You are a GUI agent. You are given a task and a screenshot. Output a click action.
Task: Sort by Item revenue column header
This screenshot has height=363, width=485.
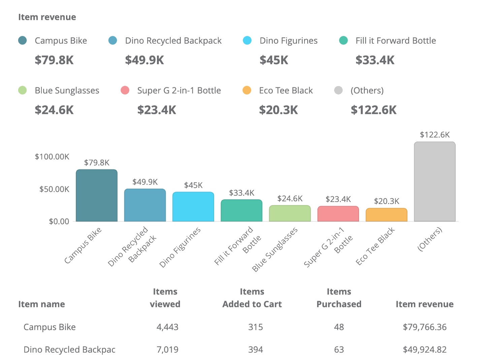tap(424, 304)
